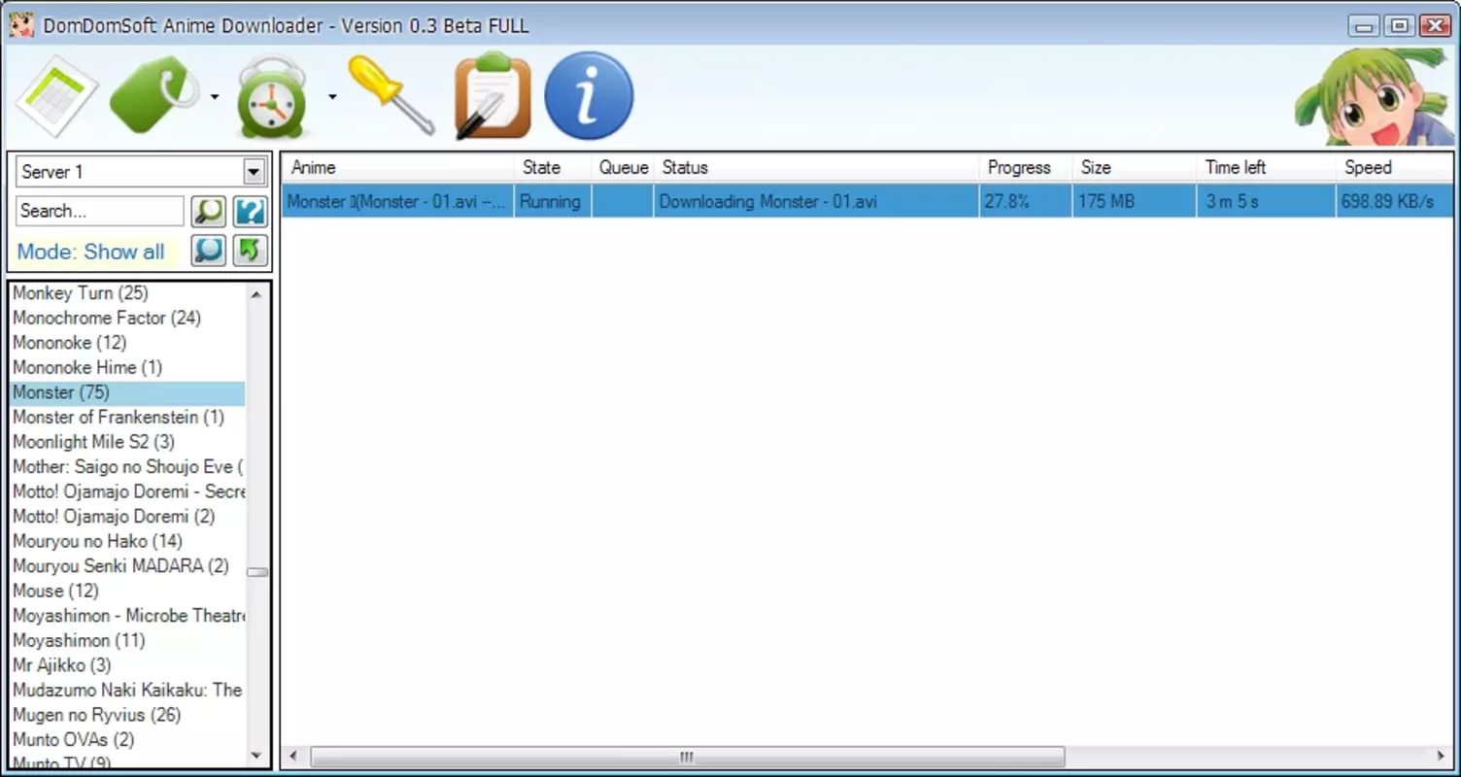Sort by the Size column header
The image size is (1461, 777).
point(1134,167)
